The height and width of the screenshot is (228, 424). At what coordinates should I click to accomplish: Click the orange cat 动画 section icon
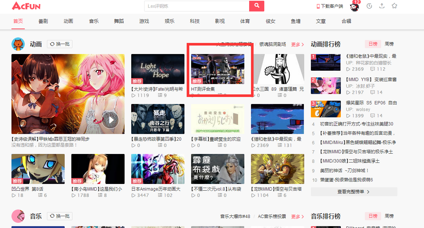point(18,44)
